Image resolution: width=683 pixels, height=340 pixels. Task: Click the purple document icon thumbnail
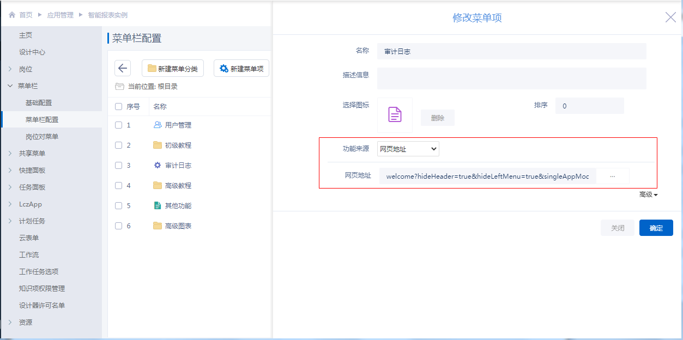pos(395,114)
